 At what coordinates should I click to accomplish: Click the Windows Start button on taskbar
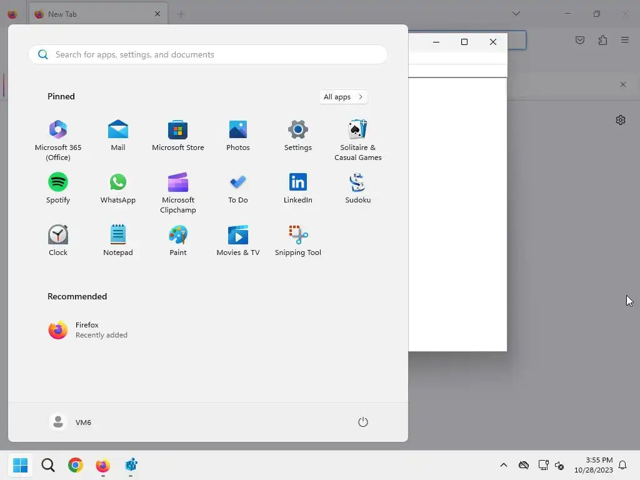coord(20,465)
